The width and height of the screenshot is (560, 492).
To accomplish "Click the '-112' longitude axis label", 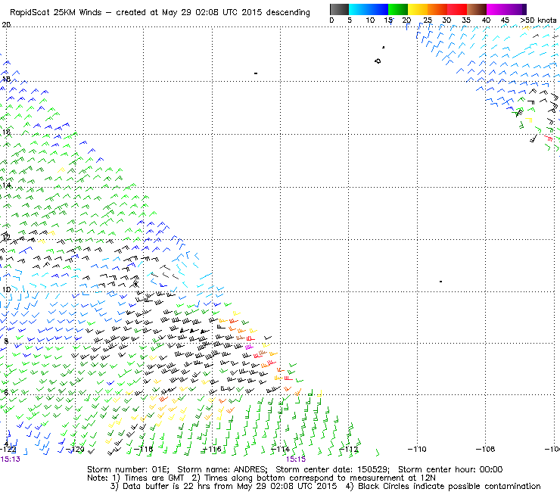I will click(349, 449).
